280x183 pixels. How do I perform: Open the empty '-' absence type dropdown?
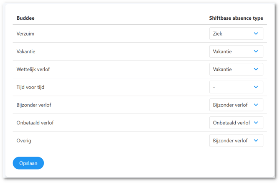pos(236,87)
